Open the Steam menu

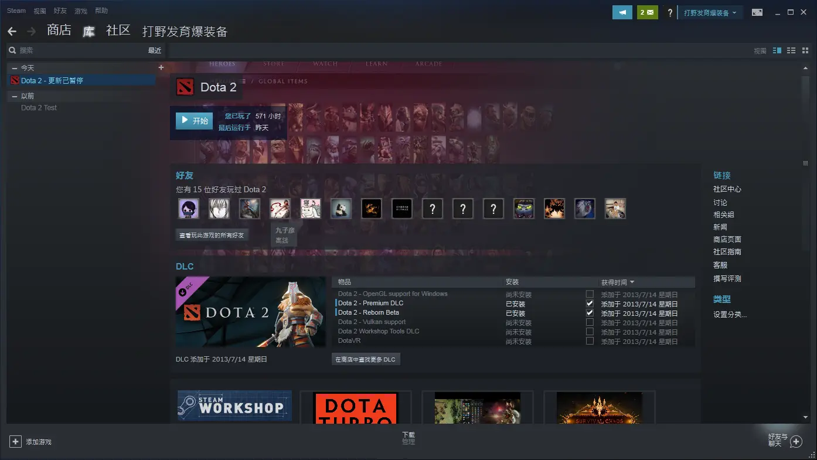coord(16,11)
